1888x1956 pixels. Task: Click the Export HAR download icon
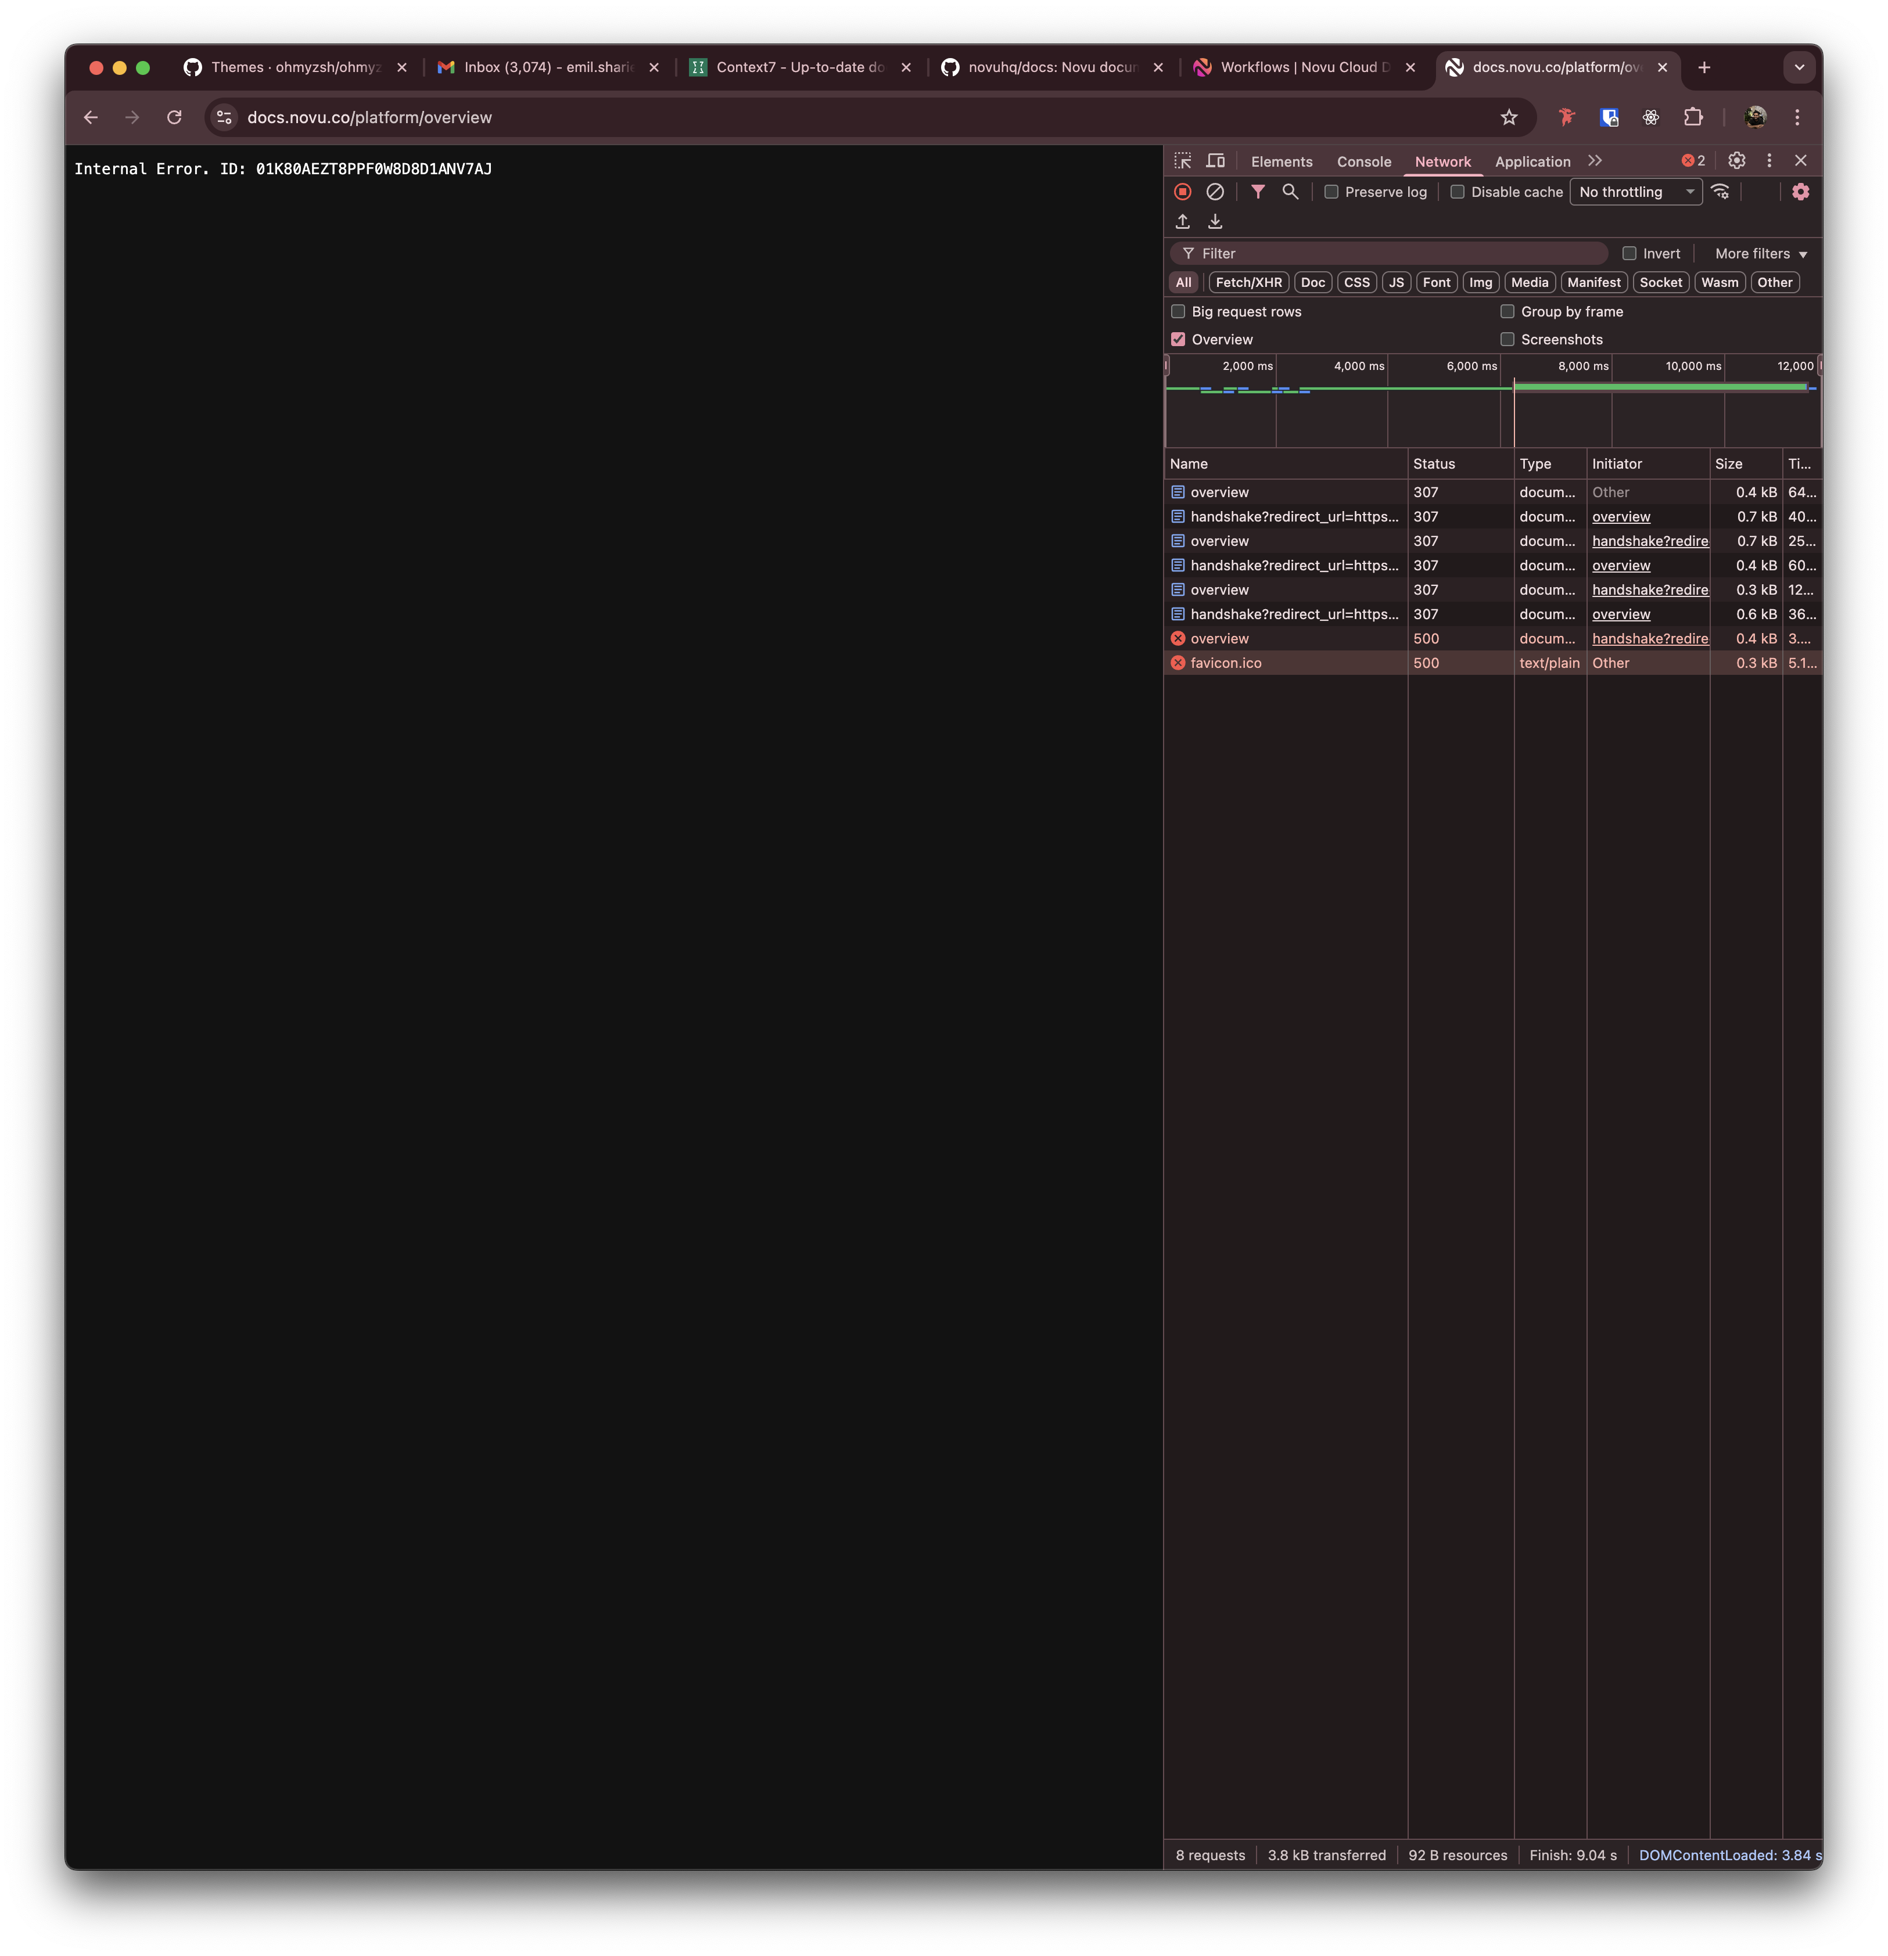click(x=1215, y=221)
